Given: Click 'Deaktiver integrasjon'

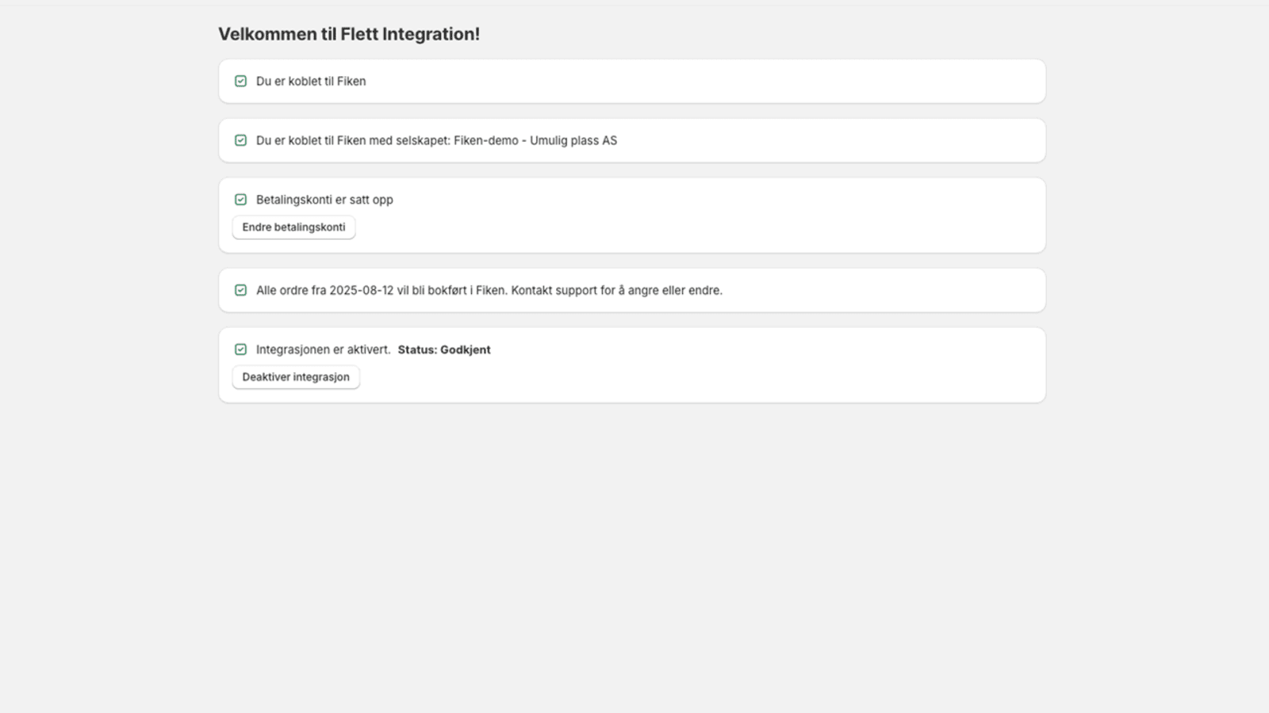Looking at the screenshot, I should coord(296,376).
